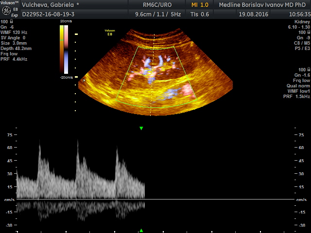Click the TIs 0.6 indicator

[x=200, y=14]
